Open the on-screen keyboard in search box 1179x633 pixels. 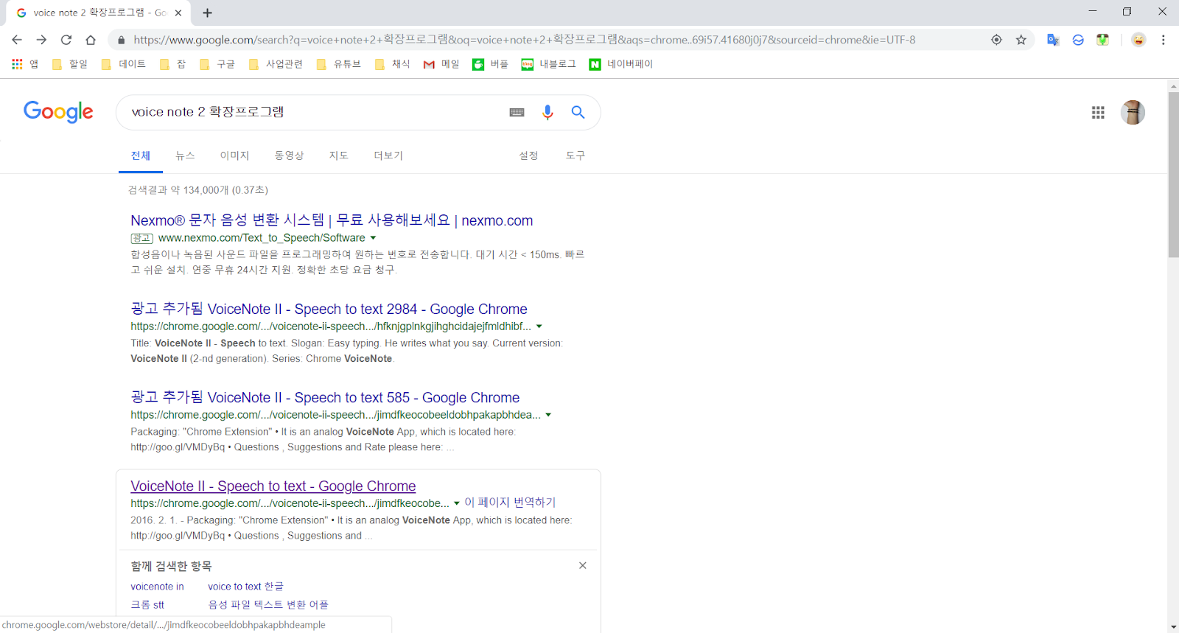[517, 112]
